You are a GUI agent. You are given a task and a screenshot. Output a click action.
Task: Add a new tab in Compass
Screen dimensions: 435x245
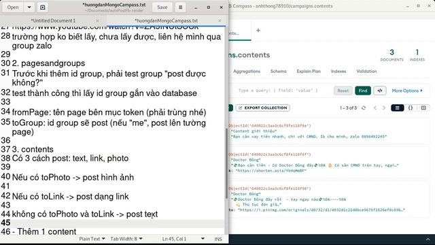pyautogui.click(x=258, y=30)
